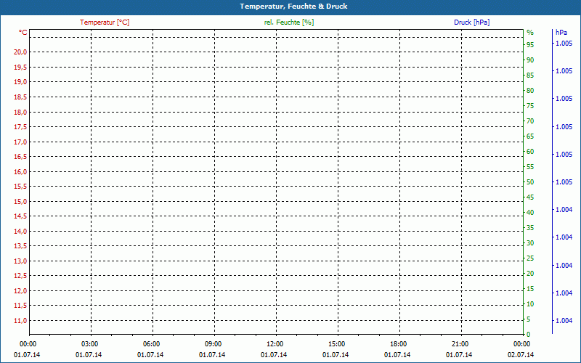Click the 14,0 temperature axis value
This screenshot has width=581, height=363.
click(20, 231)
